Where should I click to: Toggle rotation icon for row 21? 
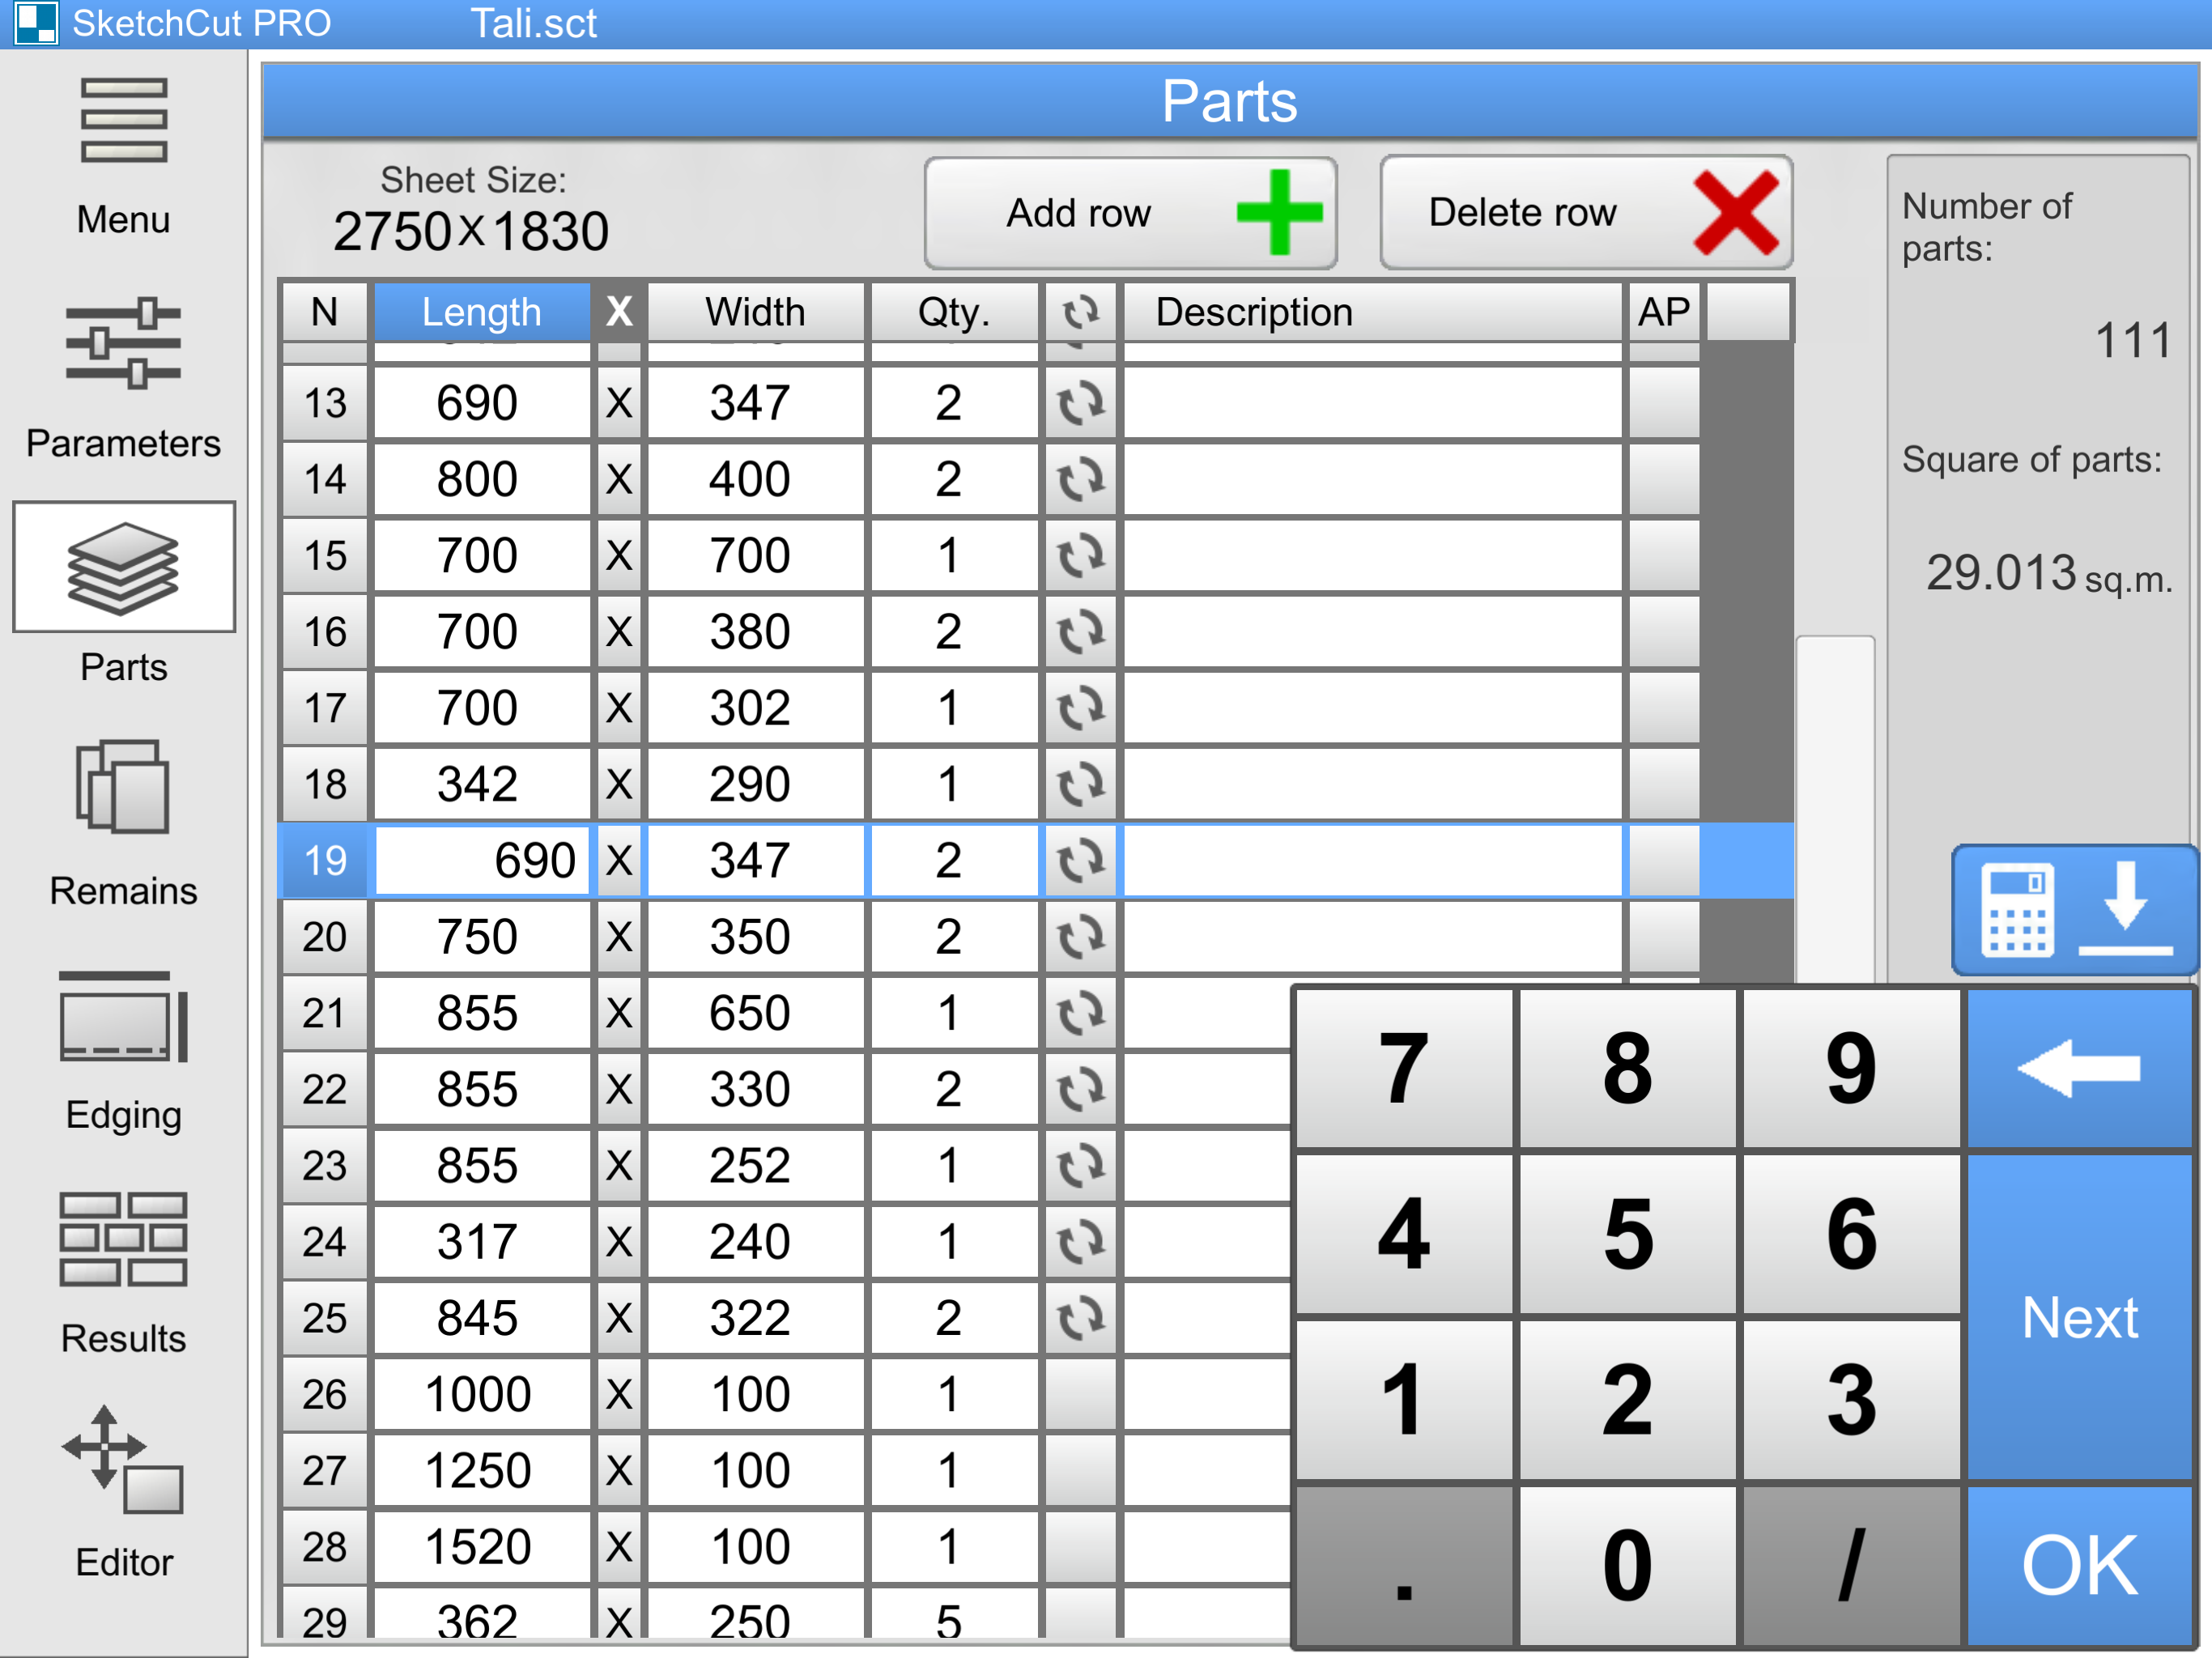(x=1081, y=1014)
